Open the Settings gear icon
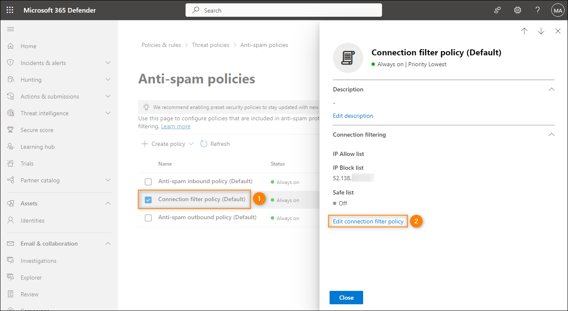568x311 pixels. click(x=518, y=10)
